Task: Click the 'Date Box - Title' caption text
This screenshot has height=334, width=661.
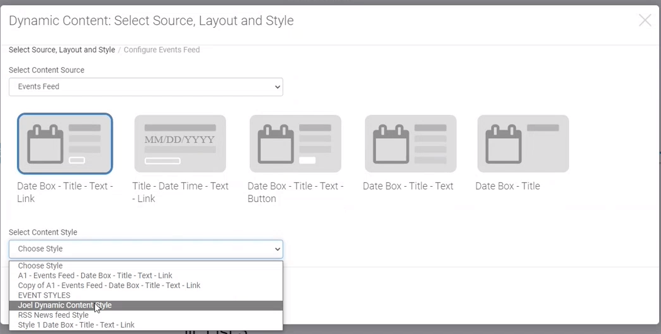Action: click(507, 186)
